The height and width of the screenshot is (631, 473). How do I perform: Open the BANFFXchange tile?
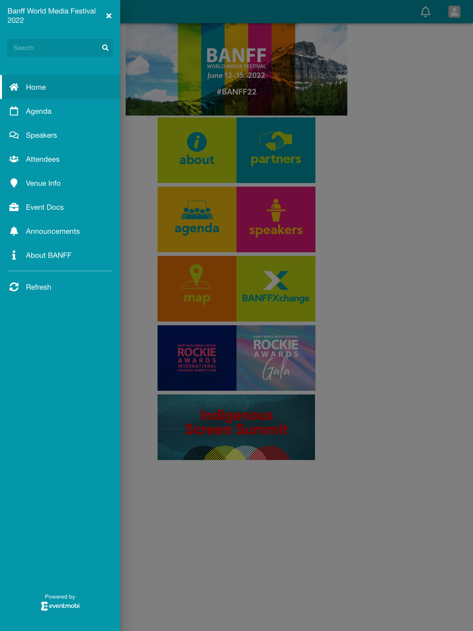point(276,289)
